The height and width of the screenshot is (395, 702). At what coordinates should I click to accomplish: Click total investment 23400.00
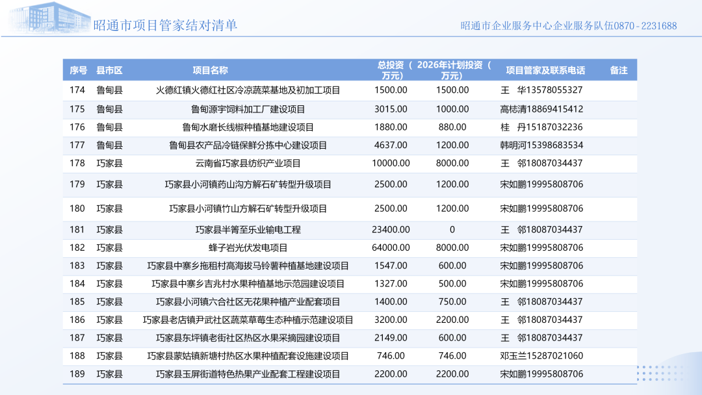pyautogui.click(x=391, y=230)
